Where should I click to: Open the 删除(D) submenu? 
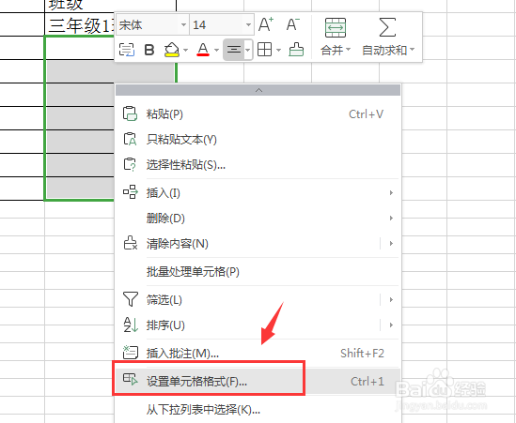click(258, 219)
